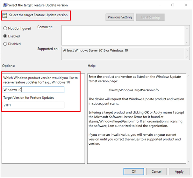The width and height of the screenshot is (193, 178).
Task: Click the title bar window icon
Action: click(5, 5)
